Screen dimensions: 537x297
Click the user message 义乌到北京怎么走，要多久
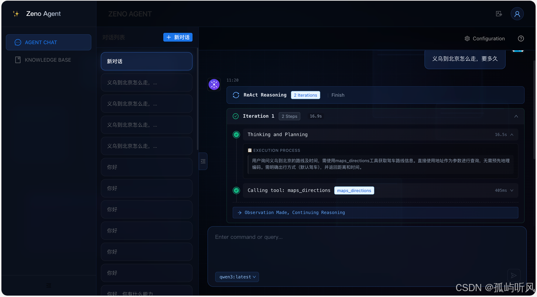coord(465,59)
